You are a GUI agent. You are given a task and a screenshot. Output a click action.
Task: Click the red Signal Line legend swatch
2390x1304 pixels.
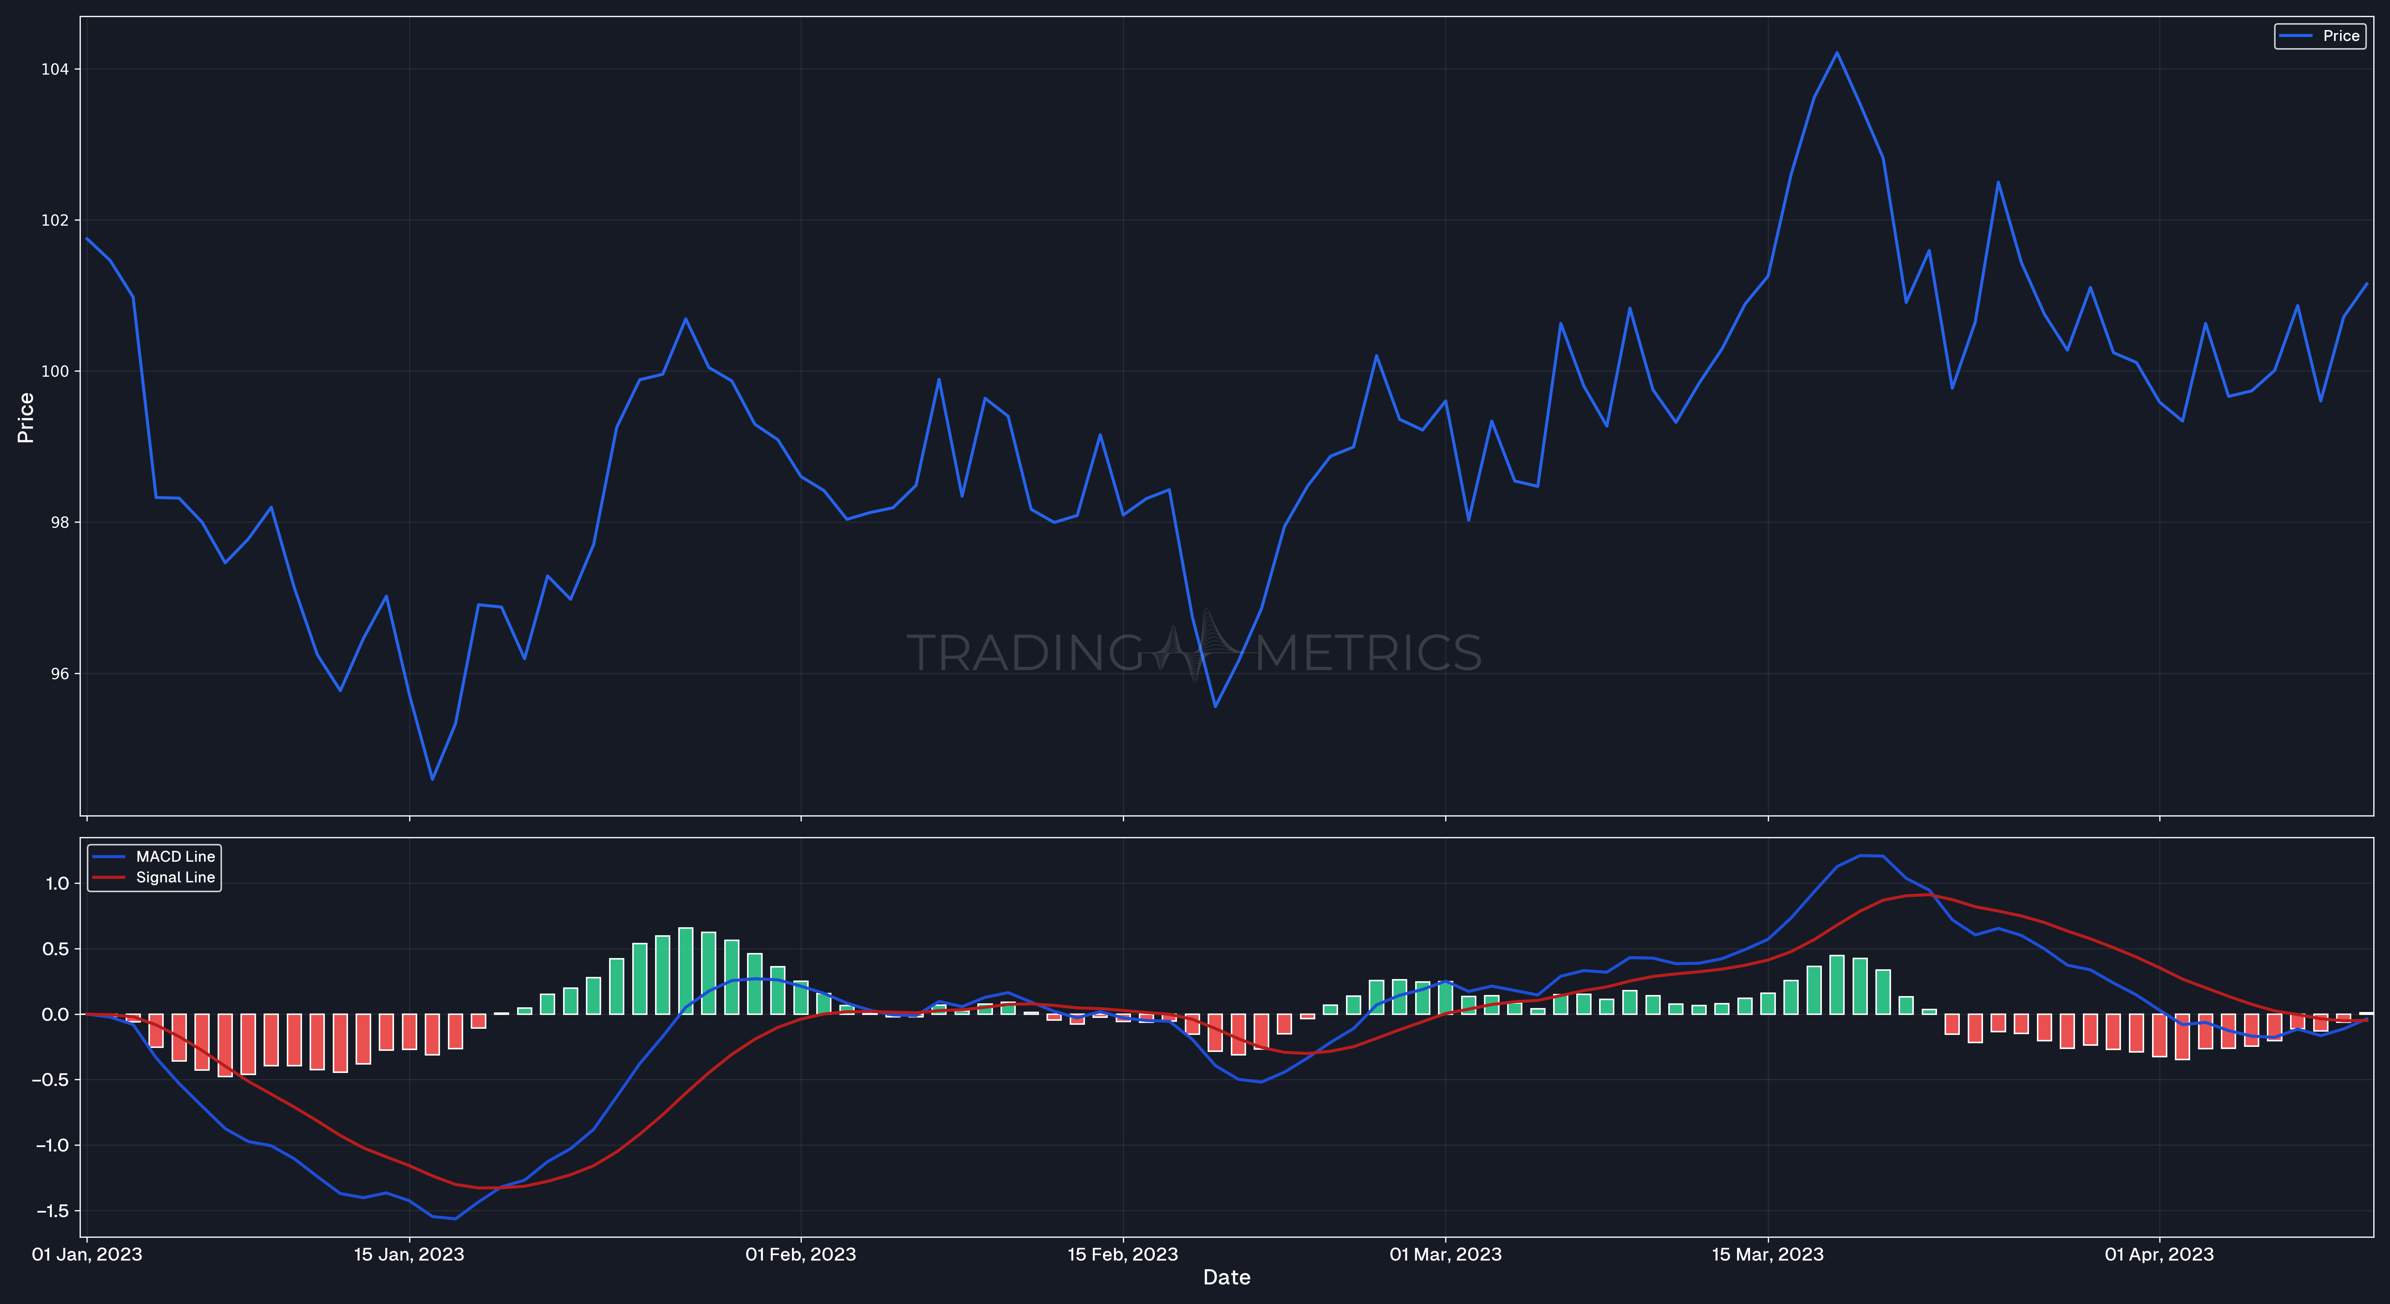click(x=109, y=877)
